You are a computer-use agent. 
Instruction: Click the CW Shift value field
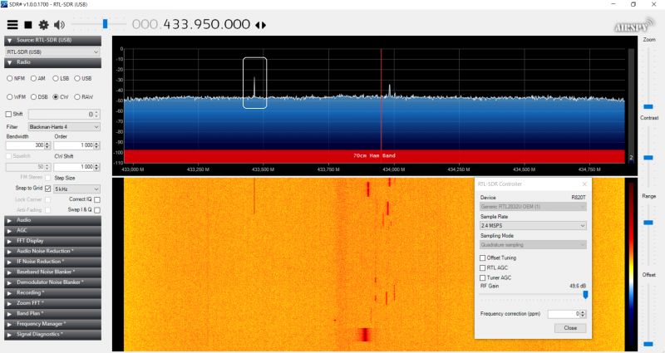[74, 167]
